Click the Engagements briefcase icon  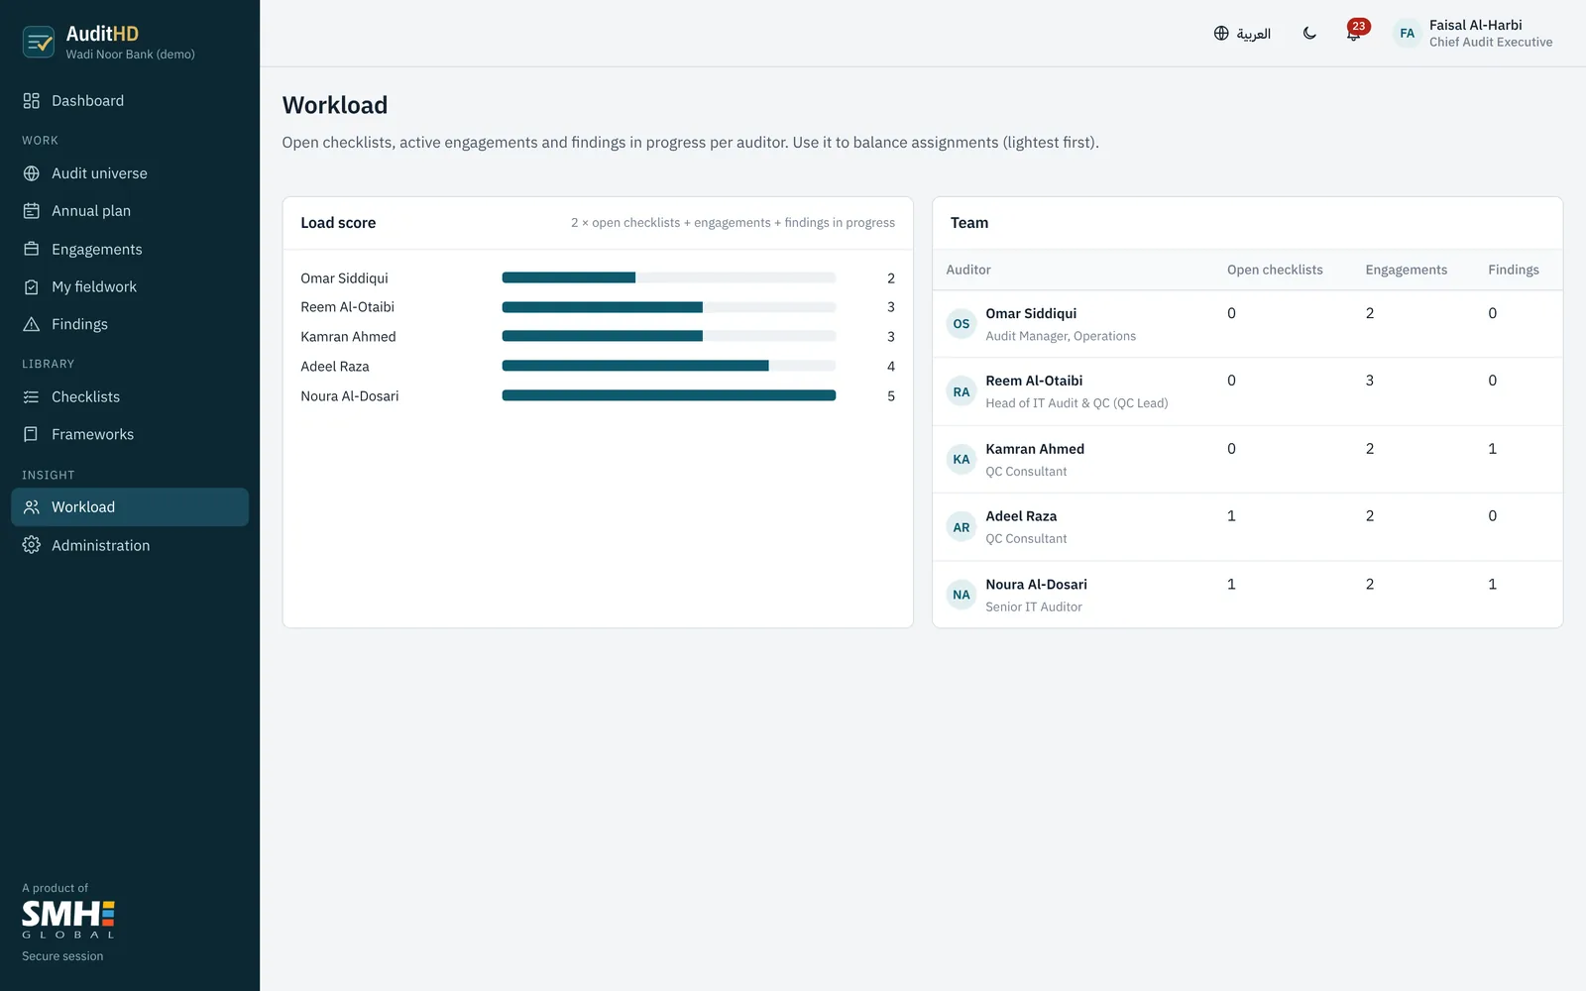tap(32, 249)
